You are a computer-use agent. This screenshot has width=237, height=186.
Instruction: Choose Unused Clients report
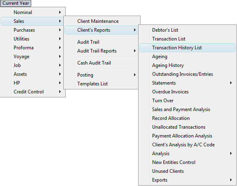click(x=187, y=171)
